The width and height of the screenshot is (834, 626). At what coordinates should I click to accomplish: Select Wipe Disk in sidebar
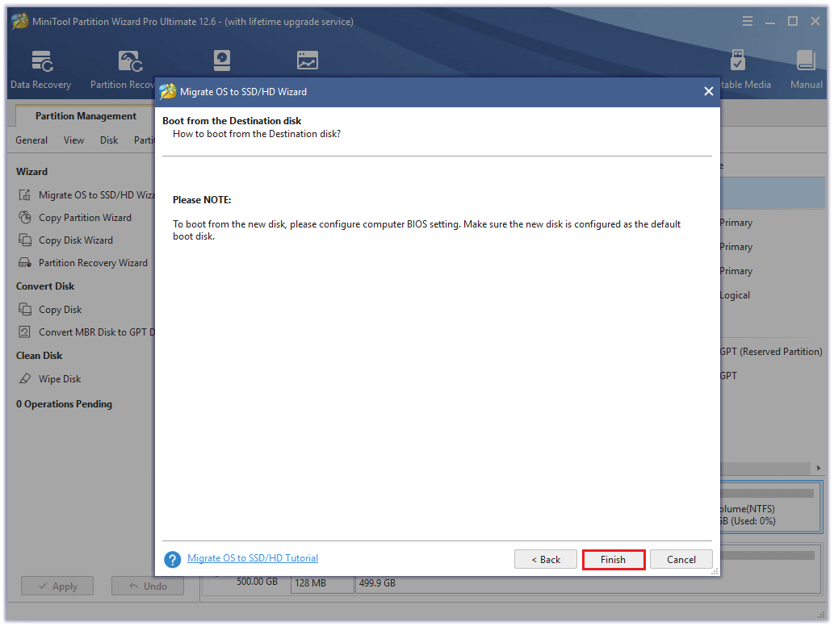tap(60, 379)
